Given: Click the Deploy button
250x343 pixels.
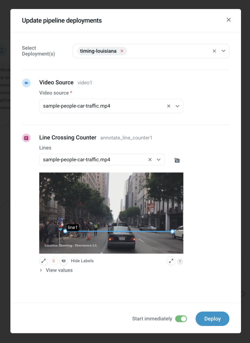Looking at the screenshot, I should [x=213, y=319].
